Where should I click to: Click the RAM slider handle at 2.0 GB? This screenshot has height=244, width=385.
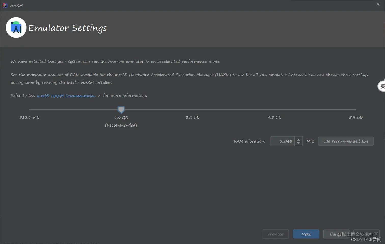[x=121, y=110]
